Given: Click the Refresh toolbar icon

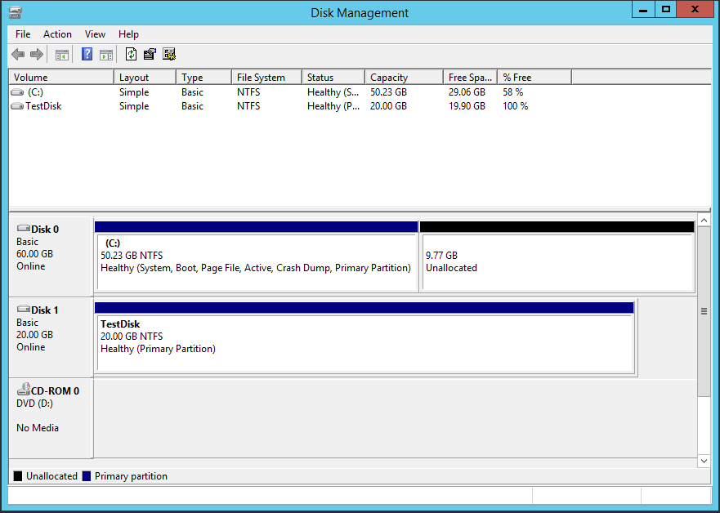Looking at the screenshot, I should click(131, 55).
